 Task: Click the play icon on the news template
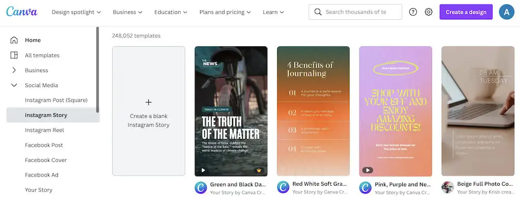(203, 171)
